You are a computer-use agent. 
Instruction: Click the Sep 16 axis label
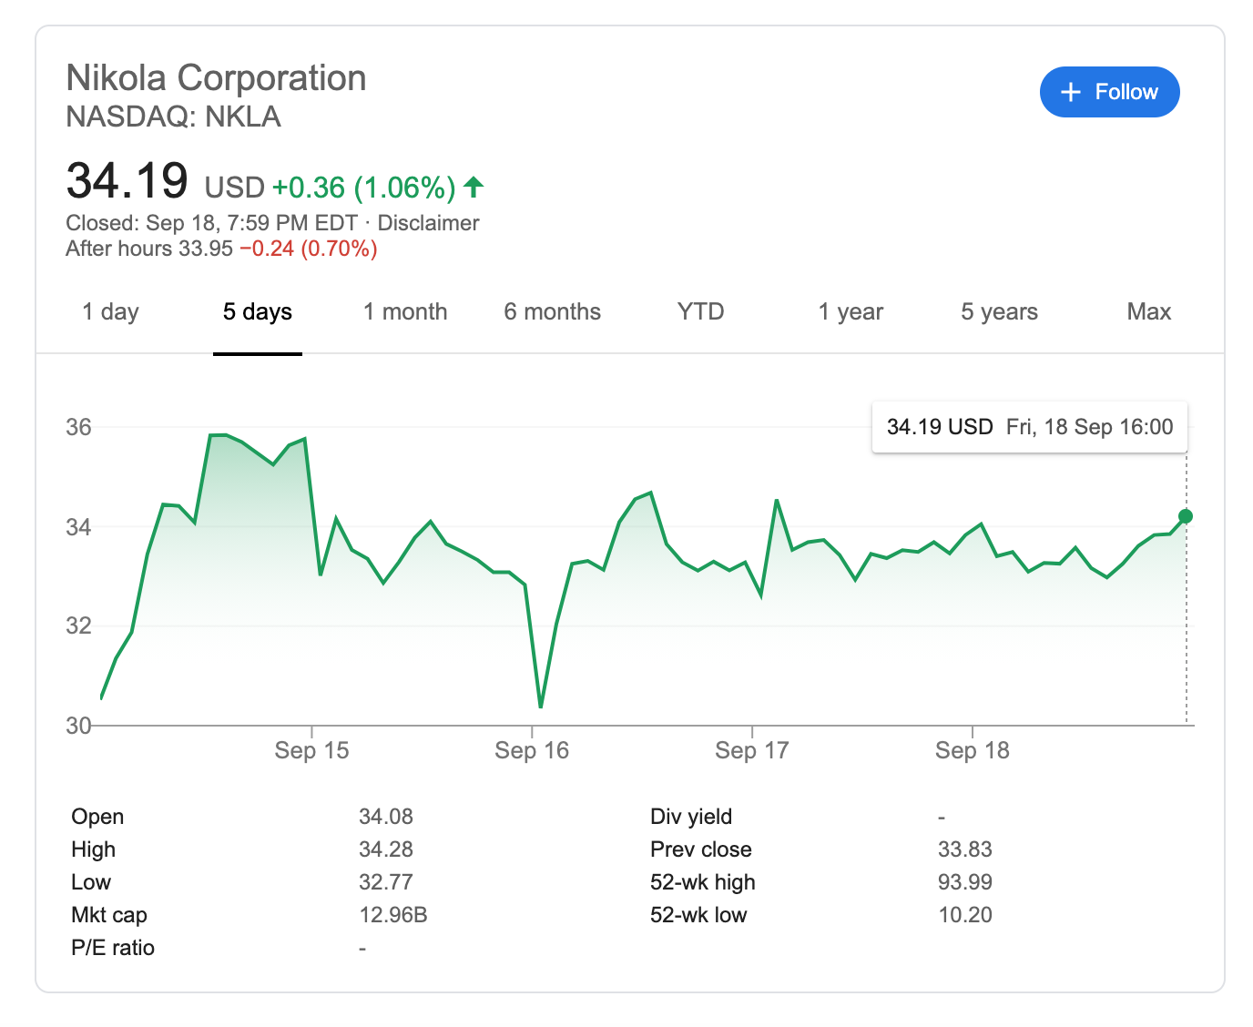click(x=532, y=750)
